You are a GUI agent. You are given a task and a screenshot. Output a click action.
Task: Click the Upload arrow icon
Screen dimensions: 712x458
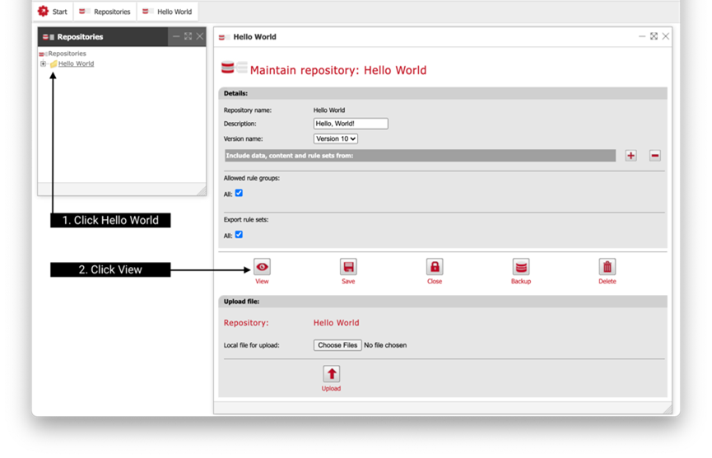point(331,374)
